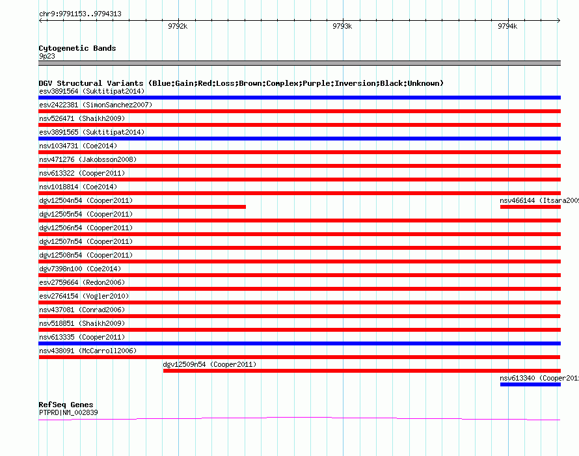Open variant nsv1034731 (Coe2014) label

coord(78,146)
